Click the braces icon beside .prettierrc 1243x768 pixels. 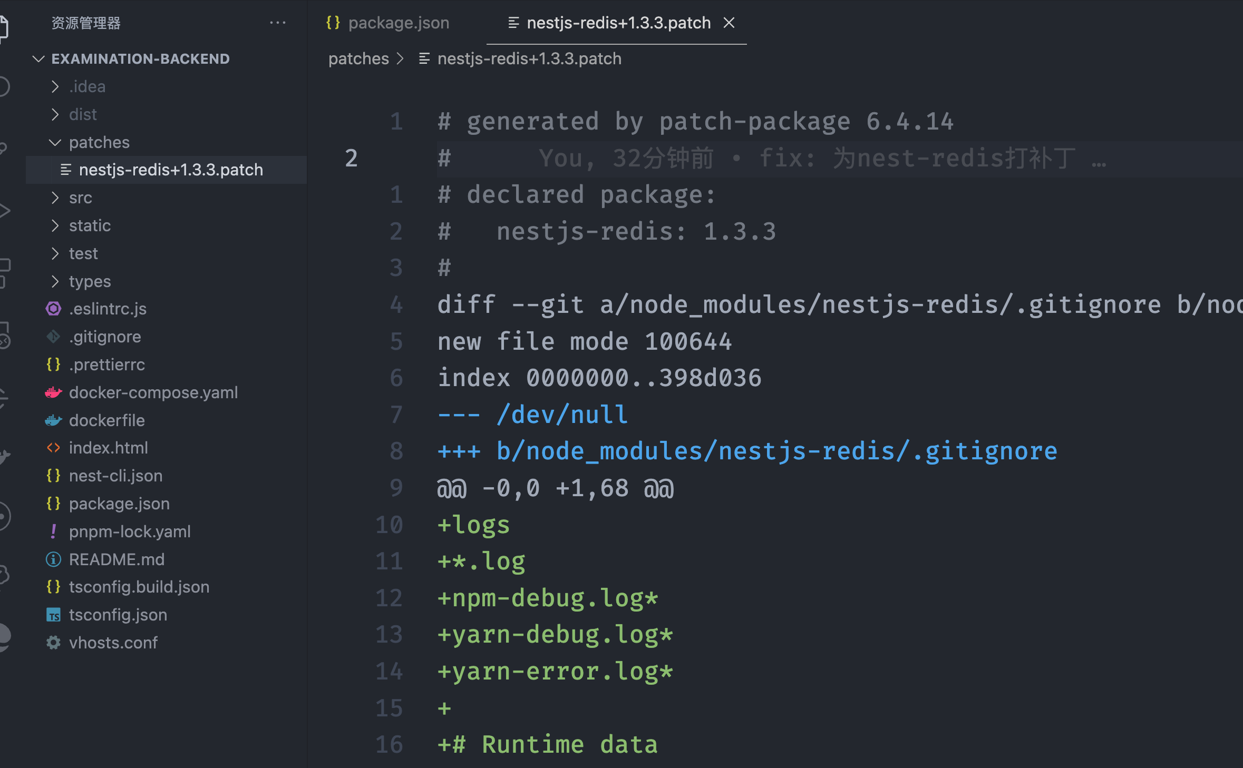pos(53,365)
